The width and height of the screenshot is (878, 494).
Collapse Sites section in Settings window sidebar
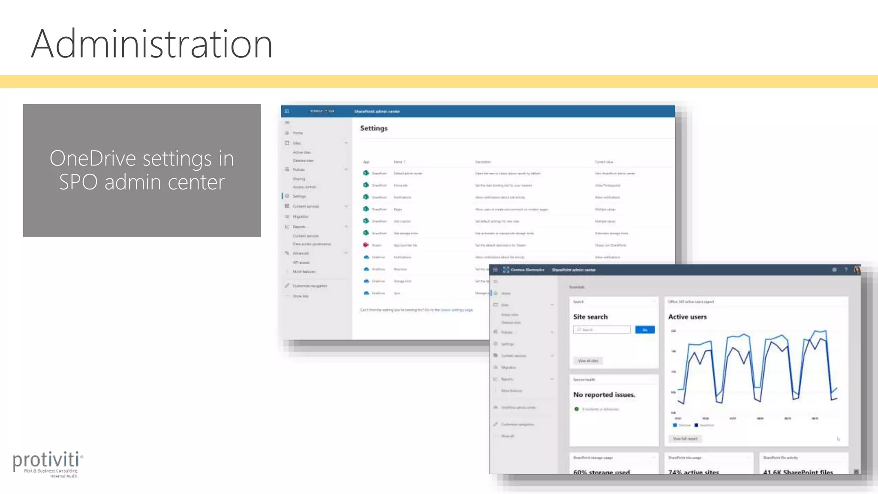(346, 143)
